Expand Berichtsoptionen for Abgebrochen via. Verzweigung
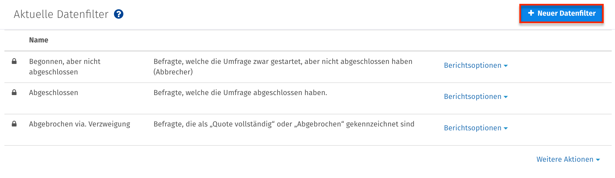This screenshot has width=615, height=178. [475, 128]
